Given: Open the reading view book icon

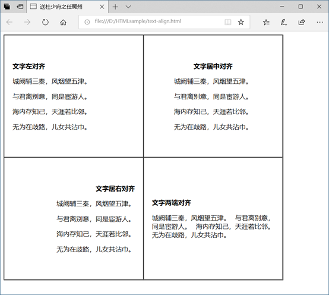Looking at the screenshot, I should [228, 22].
